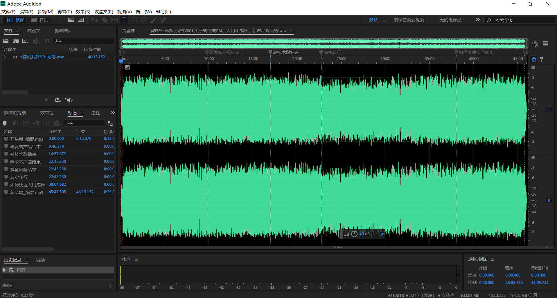Click the zoom out full icon
Screen dimensions: 557x298
click(535, 44)
